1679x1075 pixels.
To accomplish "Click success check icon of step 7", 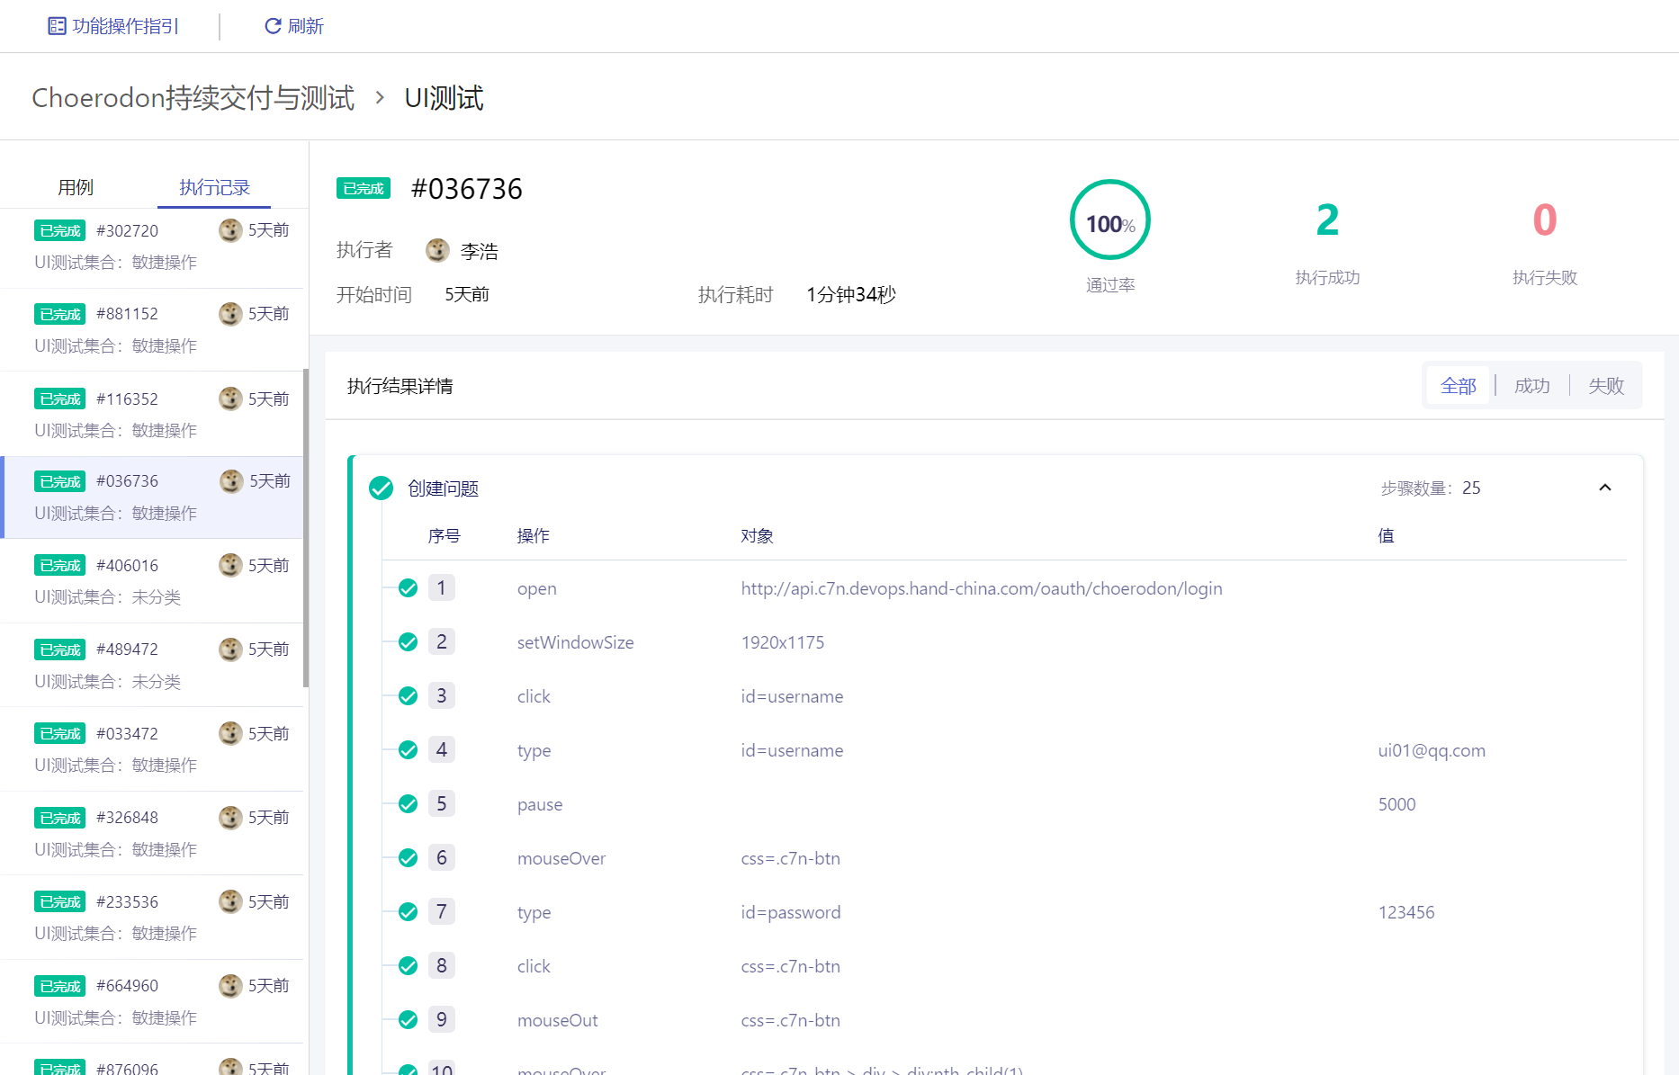I will [x=408, y=912].
